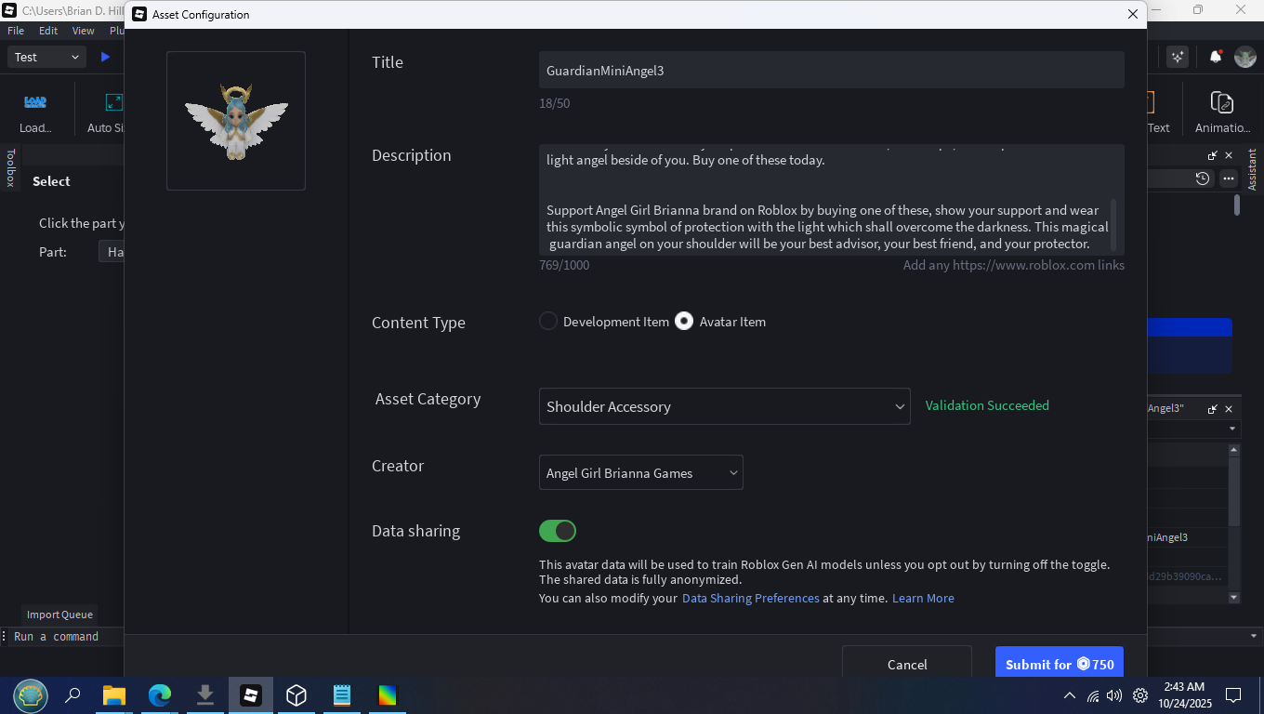The image size is (1264, 714).
Task: Click the Animation toolbar icon
Action: [1221, 102]
